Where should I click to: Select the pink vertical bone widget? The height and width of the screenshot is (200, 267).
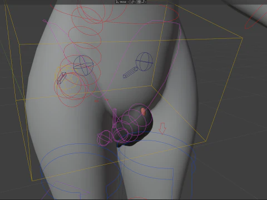click(114, 118)
